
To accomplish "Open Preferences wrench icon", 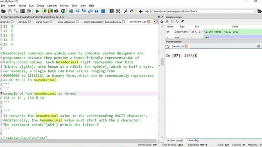I will pos(126,11).
